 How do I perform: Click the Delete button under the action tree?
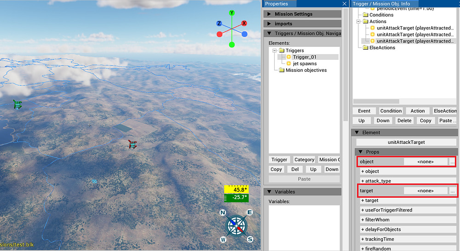[x=404, y=120]
